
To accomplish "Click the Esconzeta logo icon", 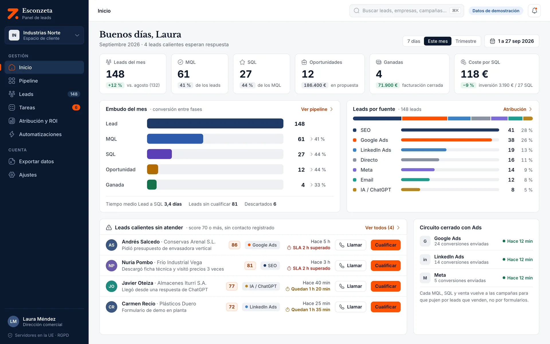I will (13, 14).
